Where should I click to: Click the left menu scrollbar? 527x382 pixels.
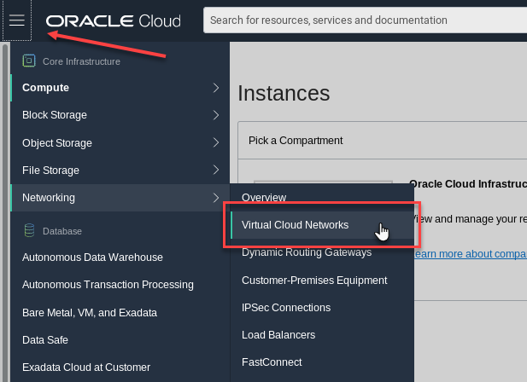[5, 212]
